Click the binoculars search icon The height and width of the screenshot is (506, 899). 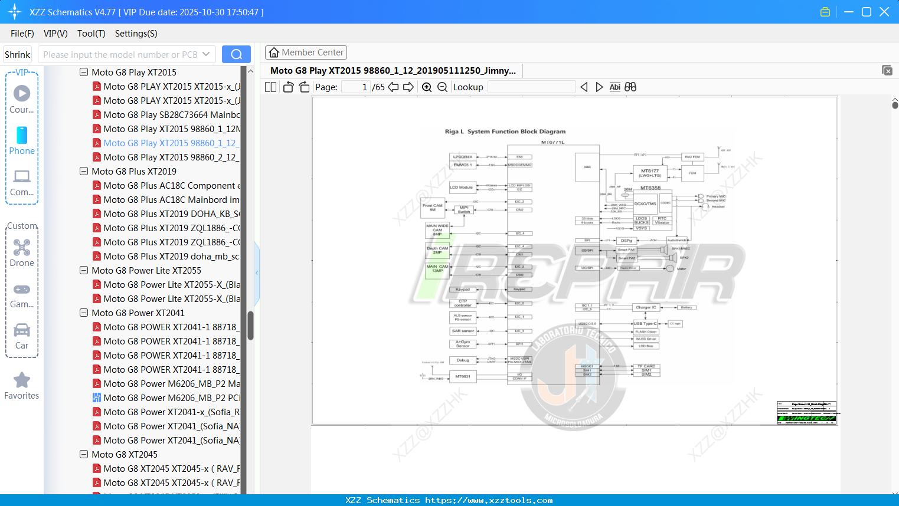(x=630, y=87)
